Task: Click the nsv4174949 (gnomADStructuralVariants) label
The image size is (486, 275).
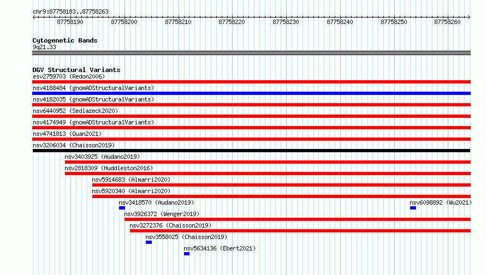Action: click(93, 122)
